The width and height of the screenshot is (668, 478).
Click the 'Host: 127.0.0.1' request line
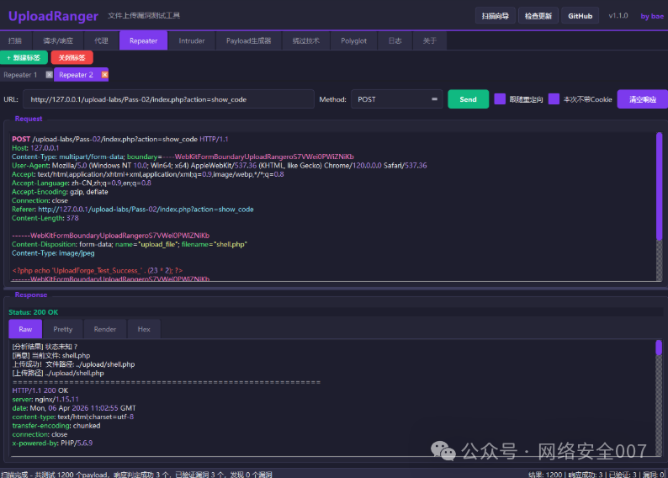coord(35,148)
